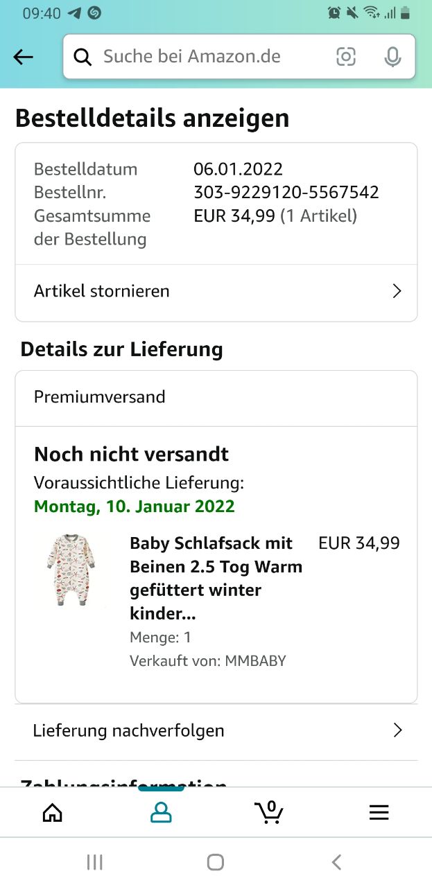Tap the search magnifier icon
This screenshot has height=887, width=432.
[83, 57]
